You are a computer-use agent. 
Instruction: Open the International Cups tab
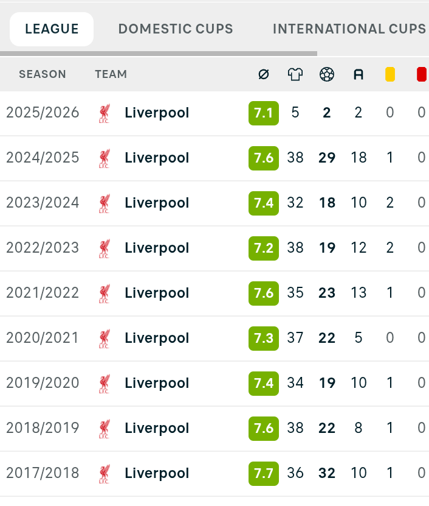click(x=349, y=29)
